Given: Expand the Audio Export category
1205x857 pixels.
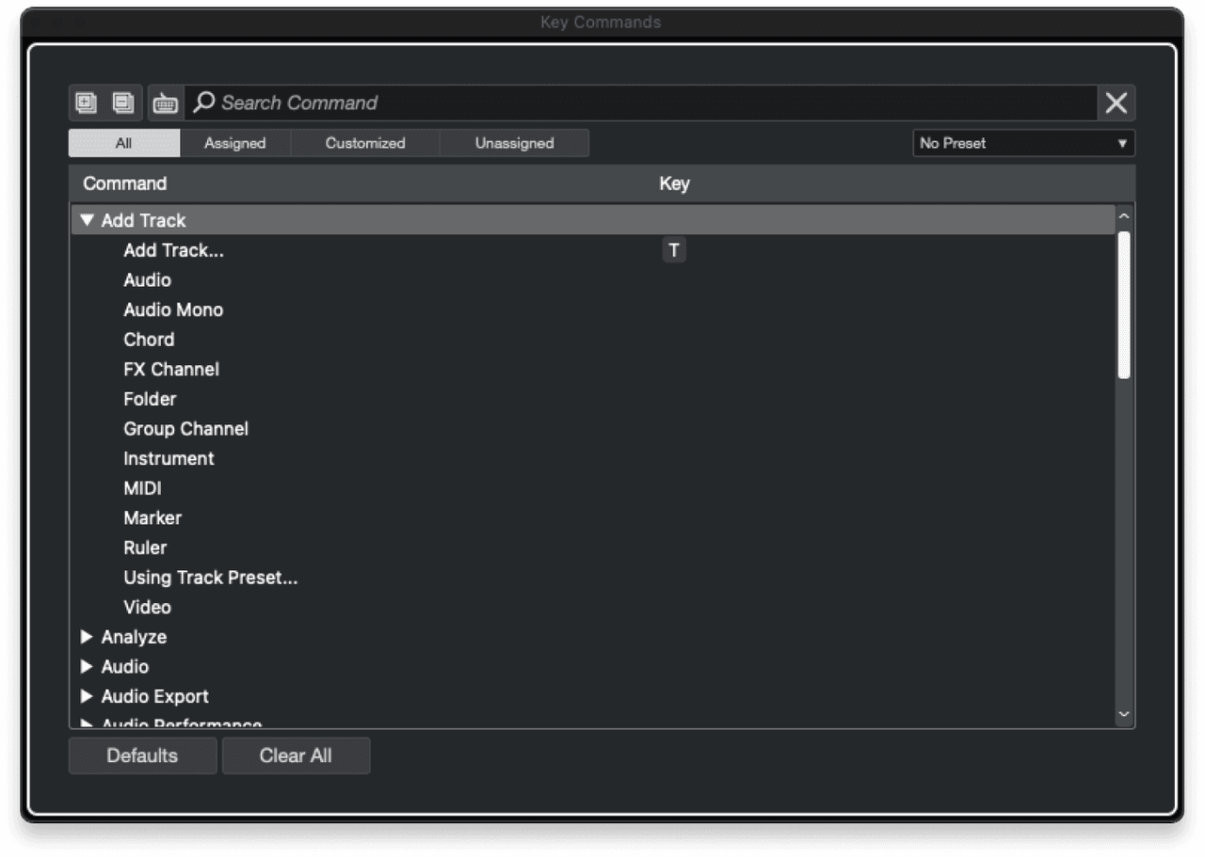Looking at the screenshot, I should 86,696.
